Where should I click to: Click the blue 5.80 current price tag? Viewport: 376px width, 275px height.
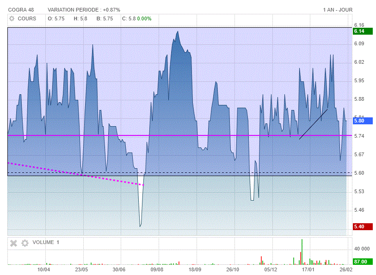[x=363, y=121]
